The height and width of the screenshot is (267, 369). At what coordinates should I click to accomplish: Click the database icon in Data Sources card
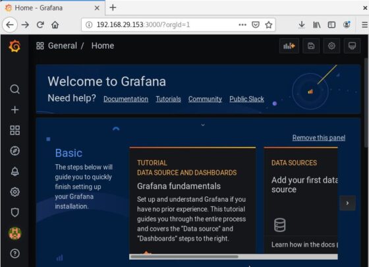click(x=280, y=225)
